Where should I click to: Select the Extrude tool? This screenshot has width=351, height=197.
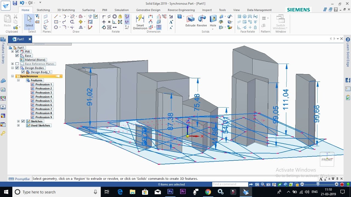pos(190,21)
